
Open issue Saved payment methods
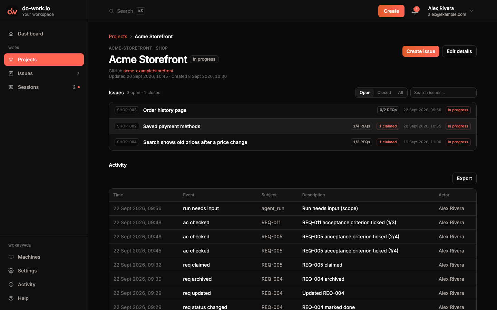point(293,126)
